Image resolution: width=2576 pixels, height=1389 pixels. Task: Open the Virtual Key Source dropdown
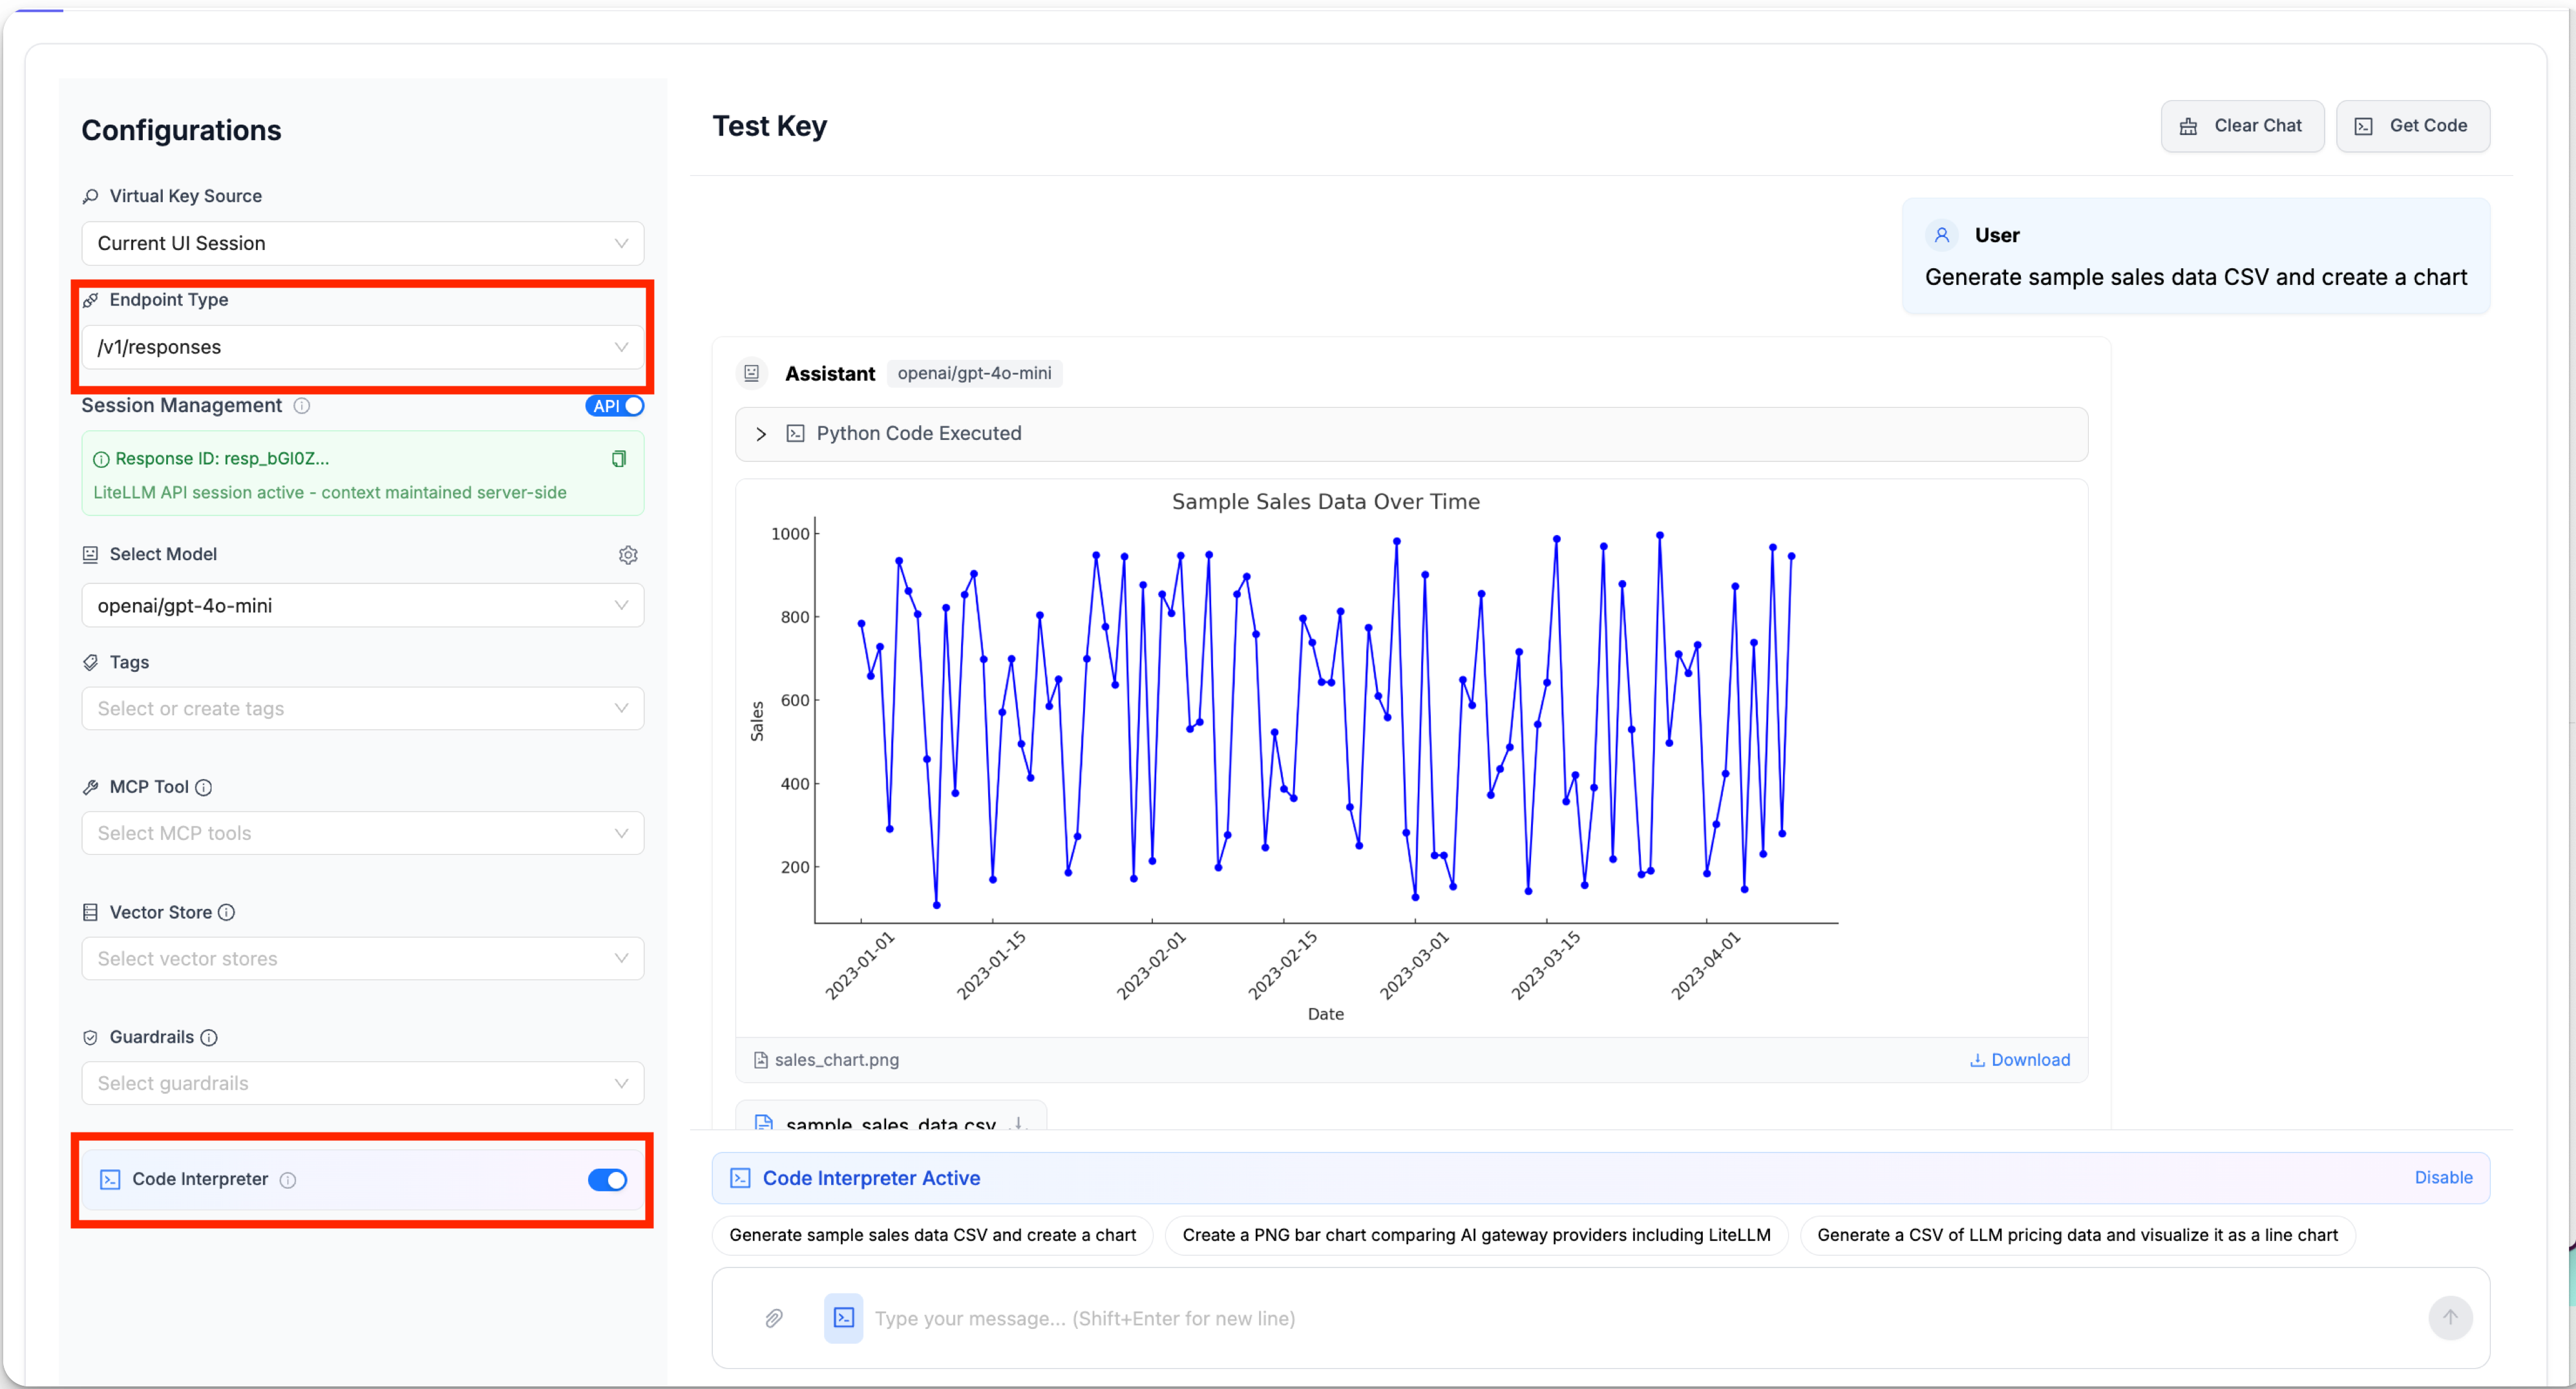(363, 243)
